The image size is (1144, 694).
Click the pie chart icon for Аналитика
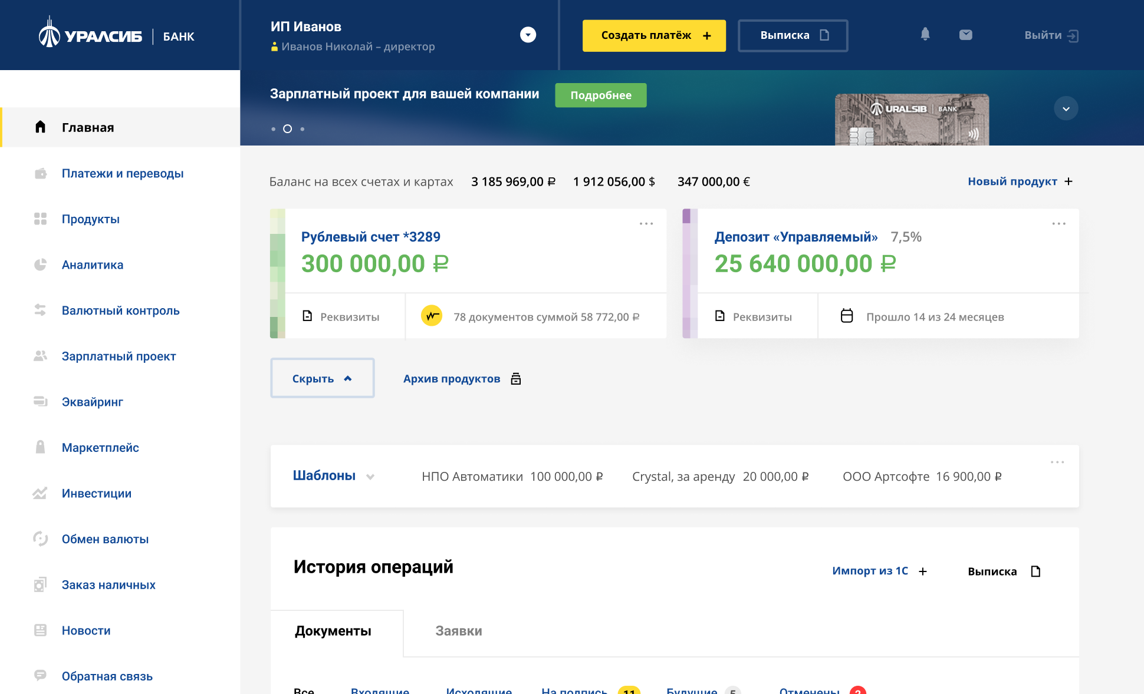coord(40,265)
